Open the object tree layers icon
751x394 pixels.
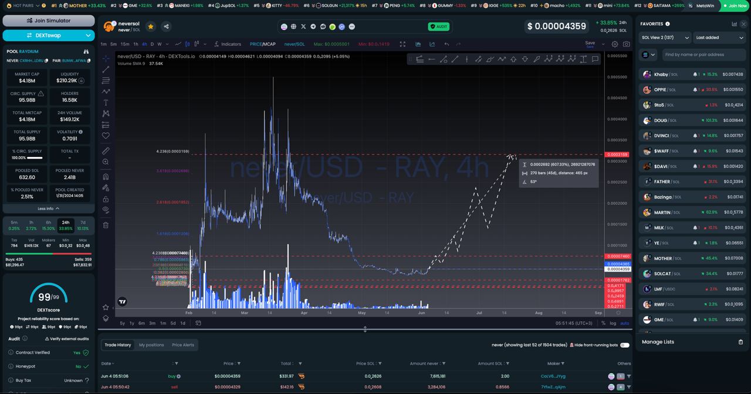(x=106, y=318)
